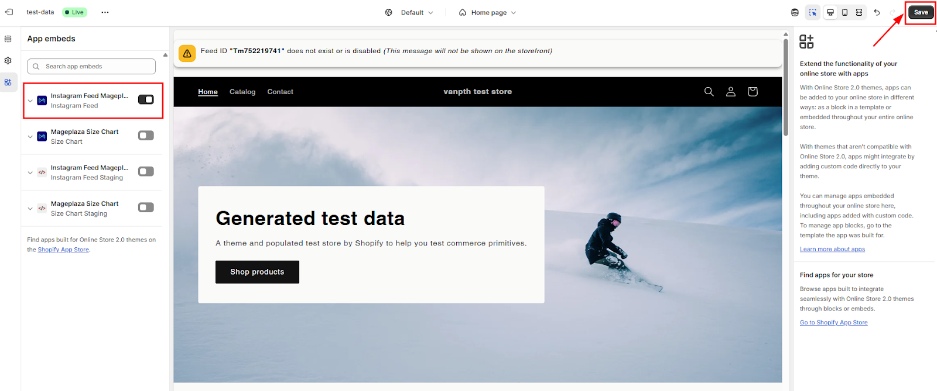Image resolution: width=937 pixels, height=391 pixels.
Task: Click the Go to Shopify App Store link
Action: pos(833,323)
